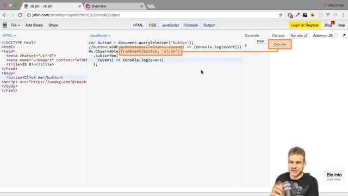Click the Share menu item
The height and width of the screenshot is (196, 348).
pyautogui.click(x=53, y=25)
